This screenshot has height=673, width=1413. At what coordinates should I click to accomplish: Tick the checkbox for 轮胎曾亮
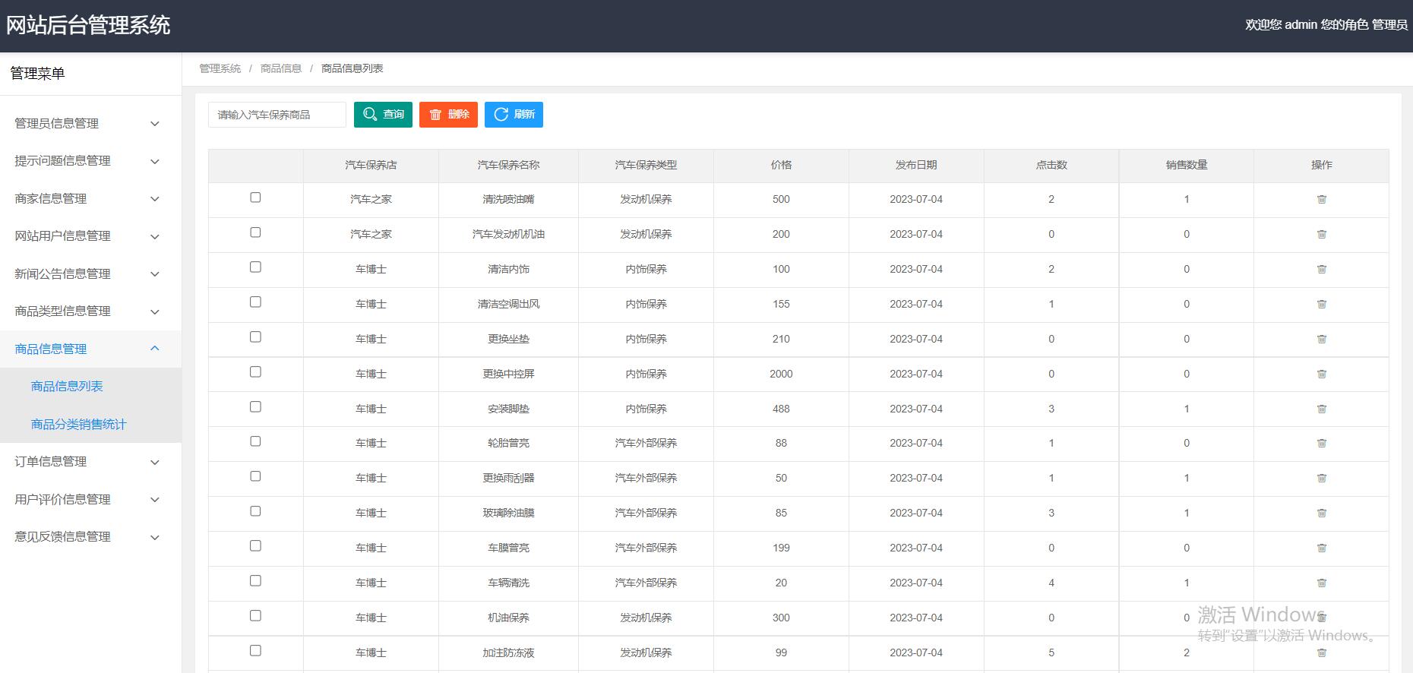(255, 441)
